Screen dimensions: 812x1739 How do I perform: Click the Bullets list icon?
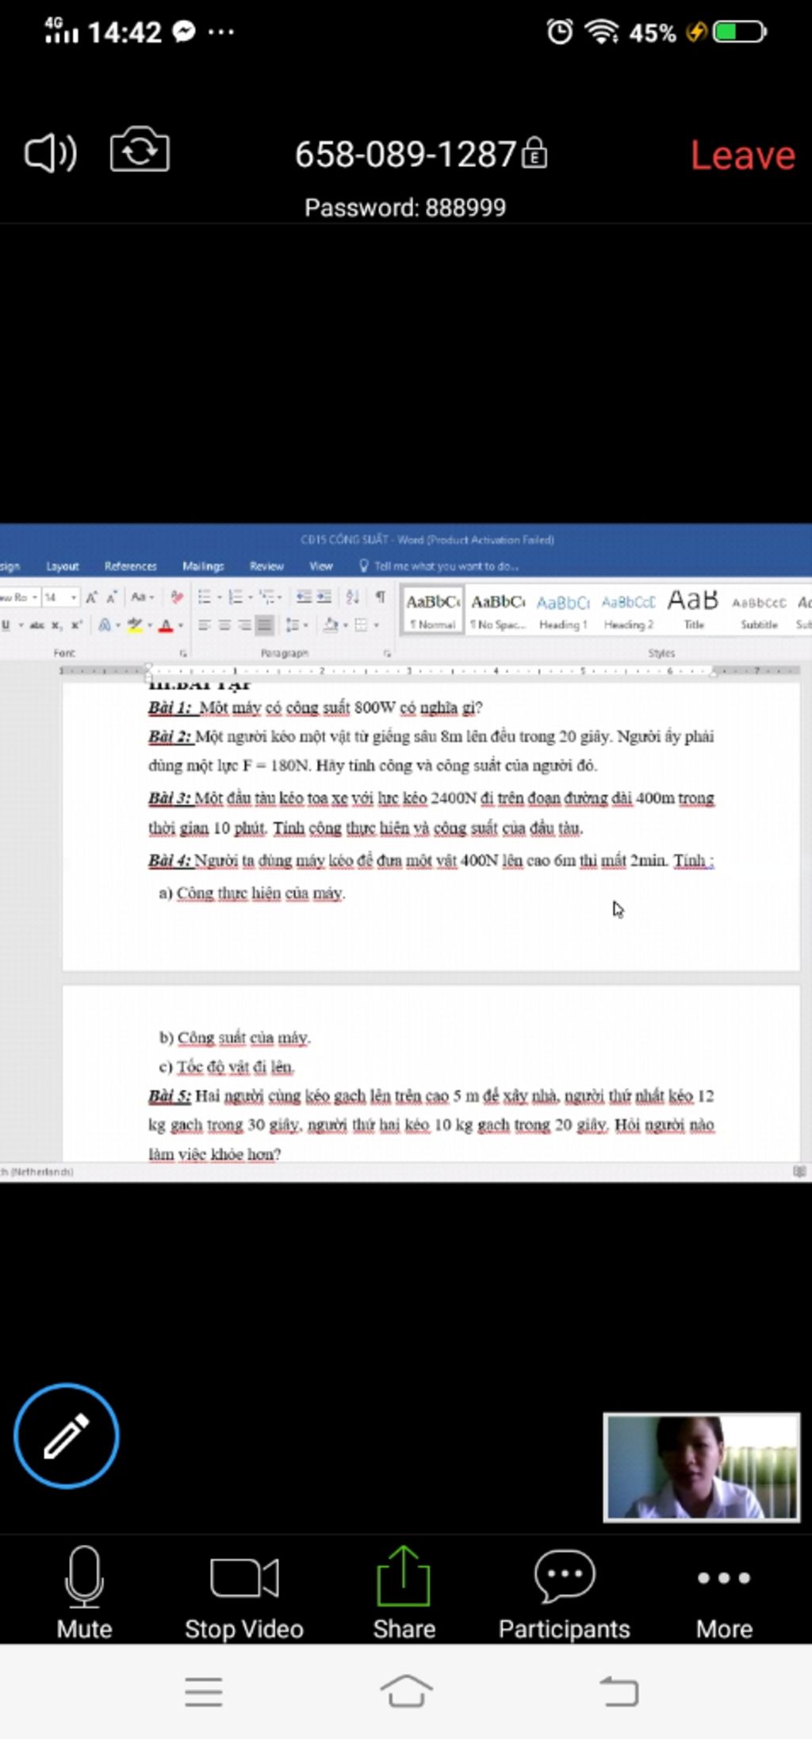[x=205, y=597]
